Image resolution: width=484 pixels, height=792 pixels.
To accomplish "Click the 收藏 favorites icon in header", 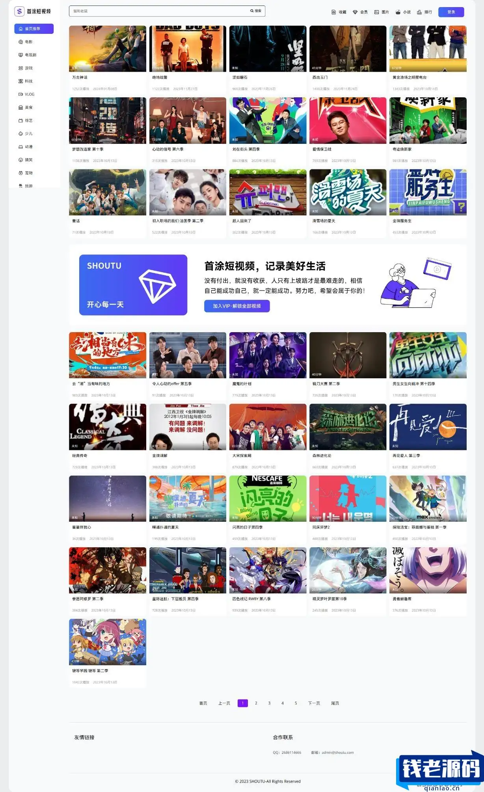I will 333,12.
